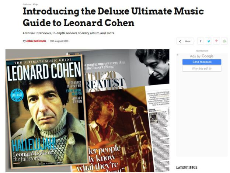Click the share arrow icon beside Share
The width and height of the screenshot is (230, 173).
180,41
